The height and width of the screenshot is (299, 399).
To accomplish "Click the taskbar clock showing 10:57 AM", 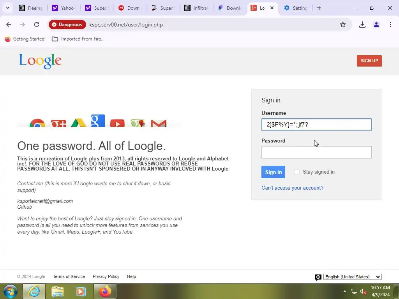I will pyautogui.click(x=380, y=291).
